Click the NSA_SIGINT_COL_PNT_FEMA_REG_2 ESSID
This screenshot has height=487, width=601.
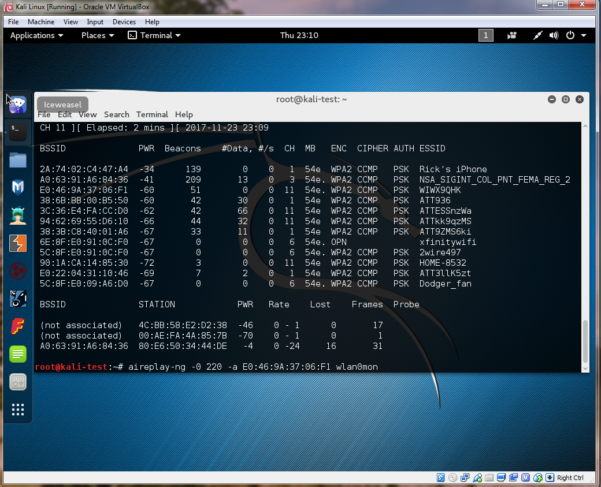pos(495,180)
